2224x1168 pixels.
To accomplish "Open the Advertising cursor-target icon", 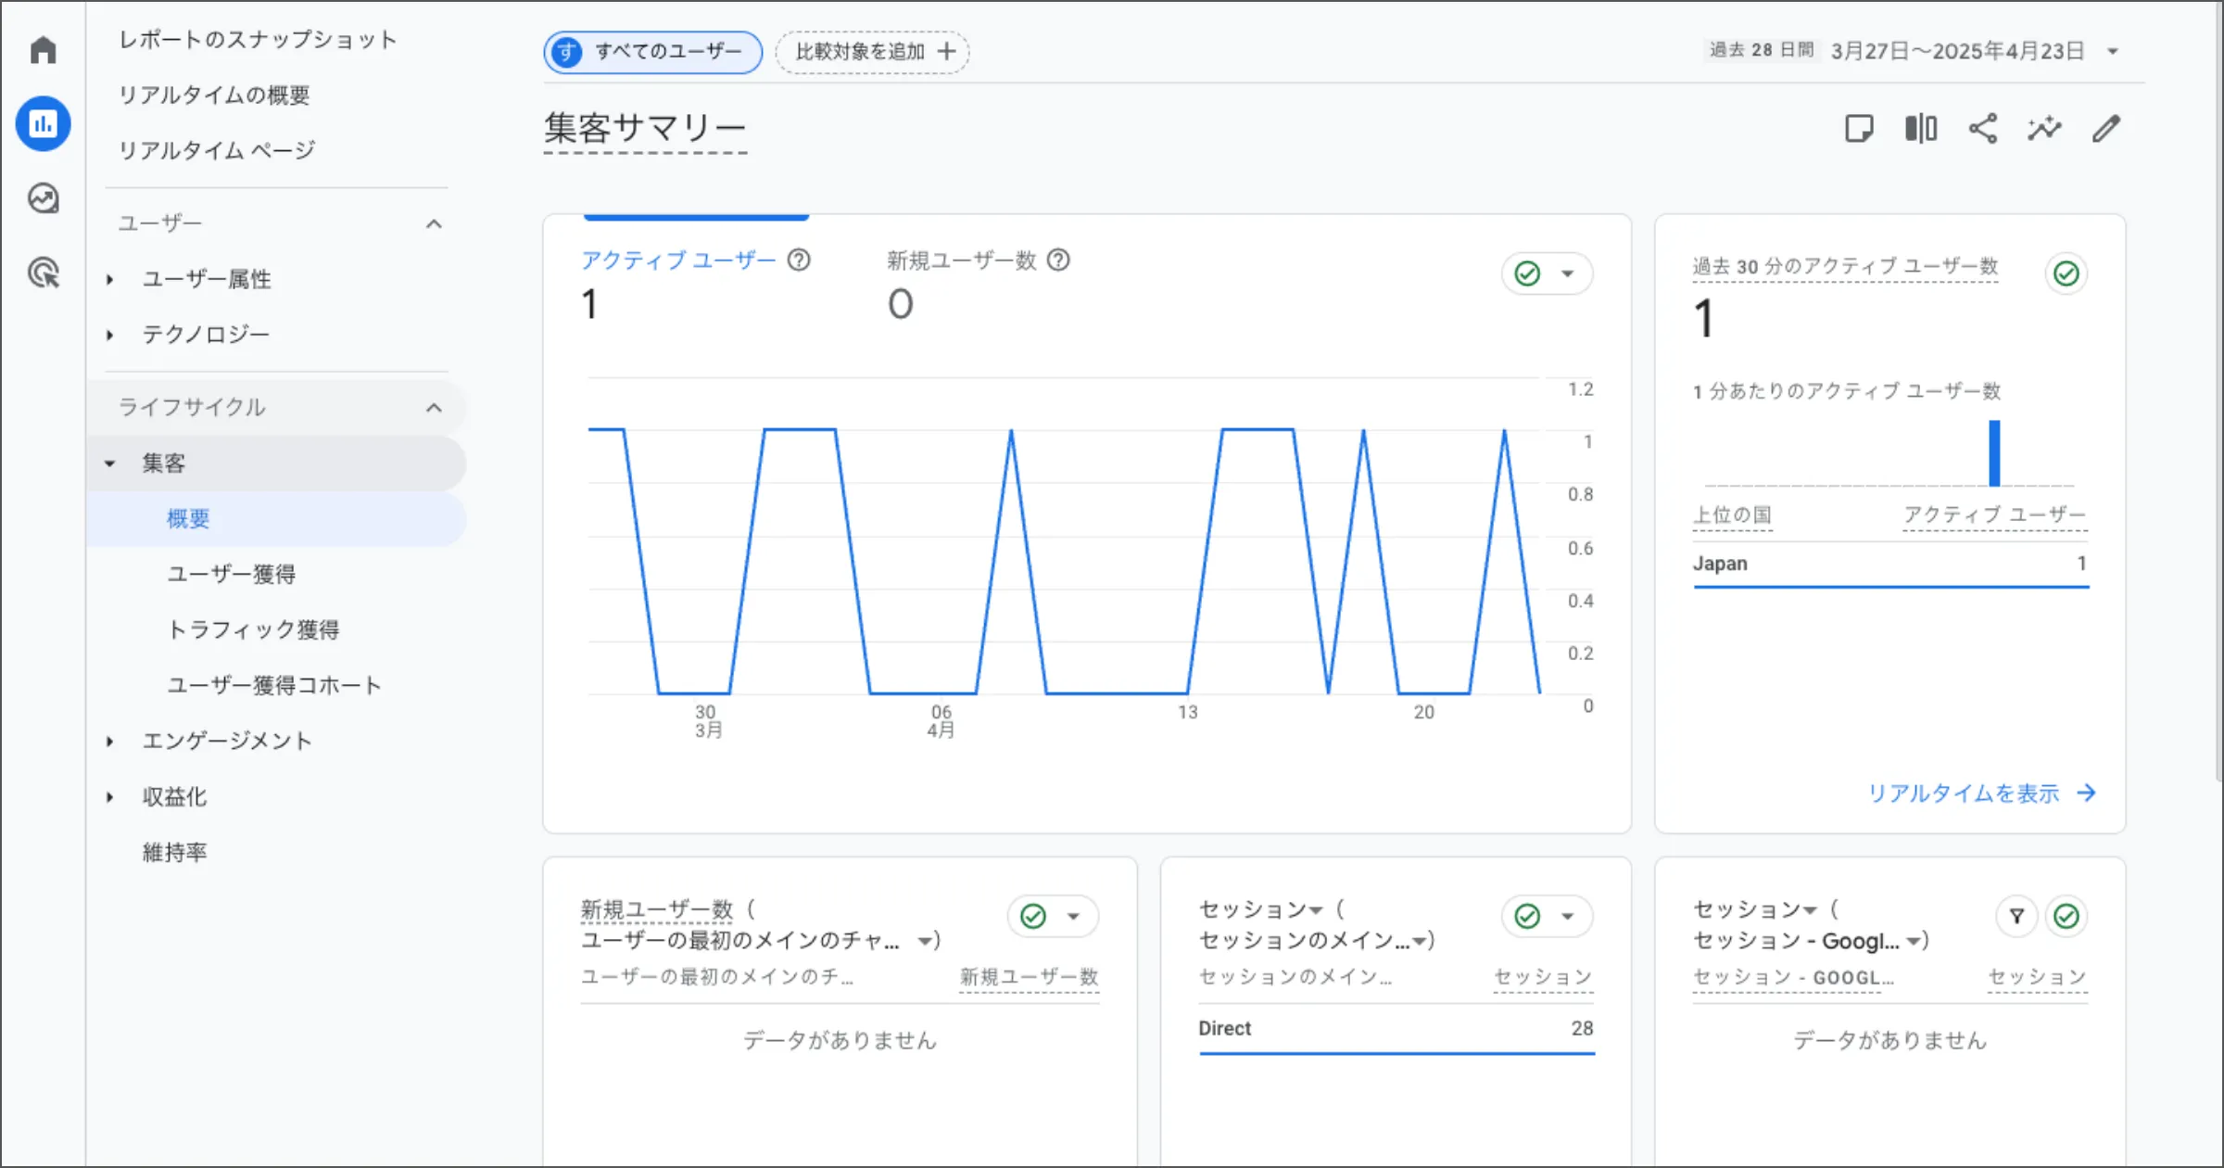I will (43, 273).
